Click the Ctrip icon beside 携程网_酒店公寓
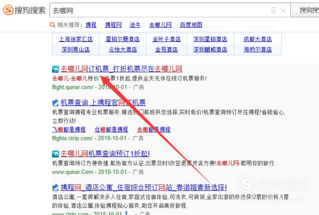Viewport: 319px width, 215px height. 55,187
